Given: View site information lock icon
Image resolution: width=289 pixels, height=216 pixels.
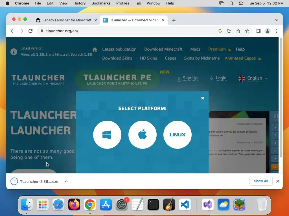Looking at the screenshot, I should [42, 31].
